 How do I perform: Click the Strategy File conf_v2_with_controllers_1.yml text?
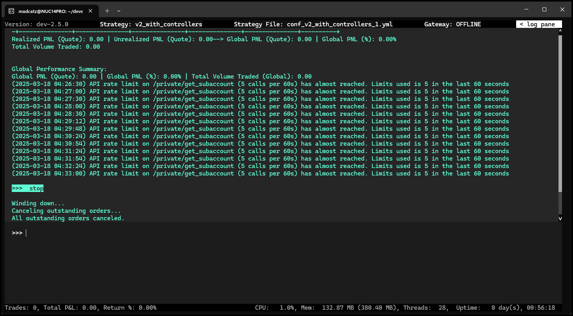(x=313, y=24)
